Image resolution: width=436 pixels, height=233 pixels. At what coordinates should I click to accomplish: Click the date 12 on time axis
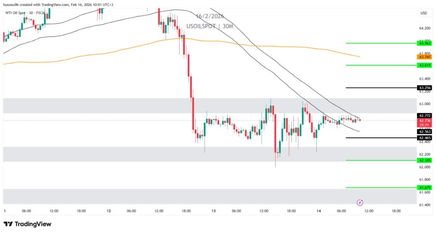tap(109, 211)
